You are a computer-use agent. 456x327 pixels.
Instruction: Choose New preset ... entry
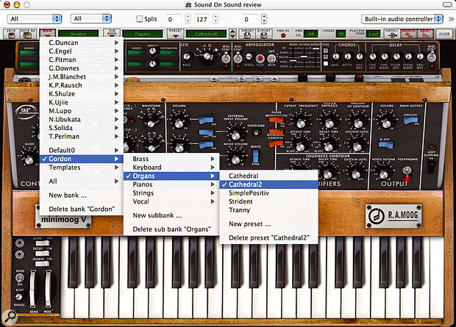coord(268,224)
